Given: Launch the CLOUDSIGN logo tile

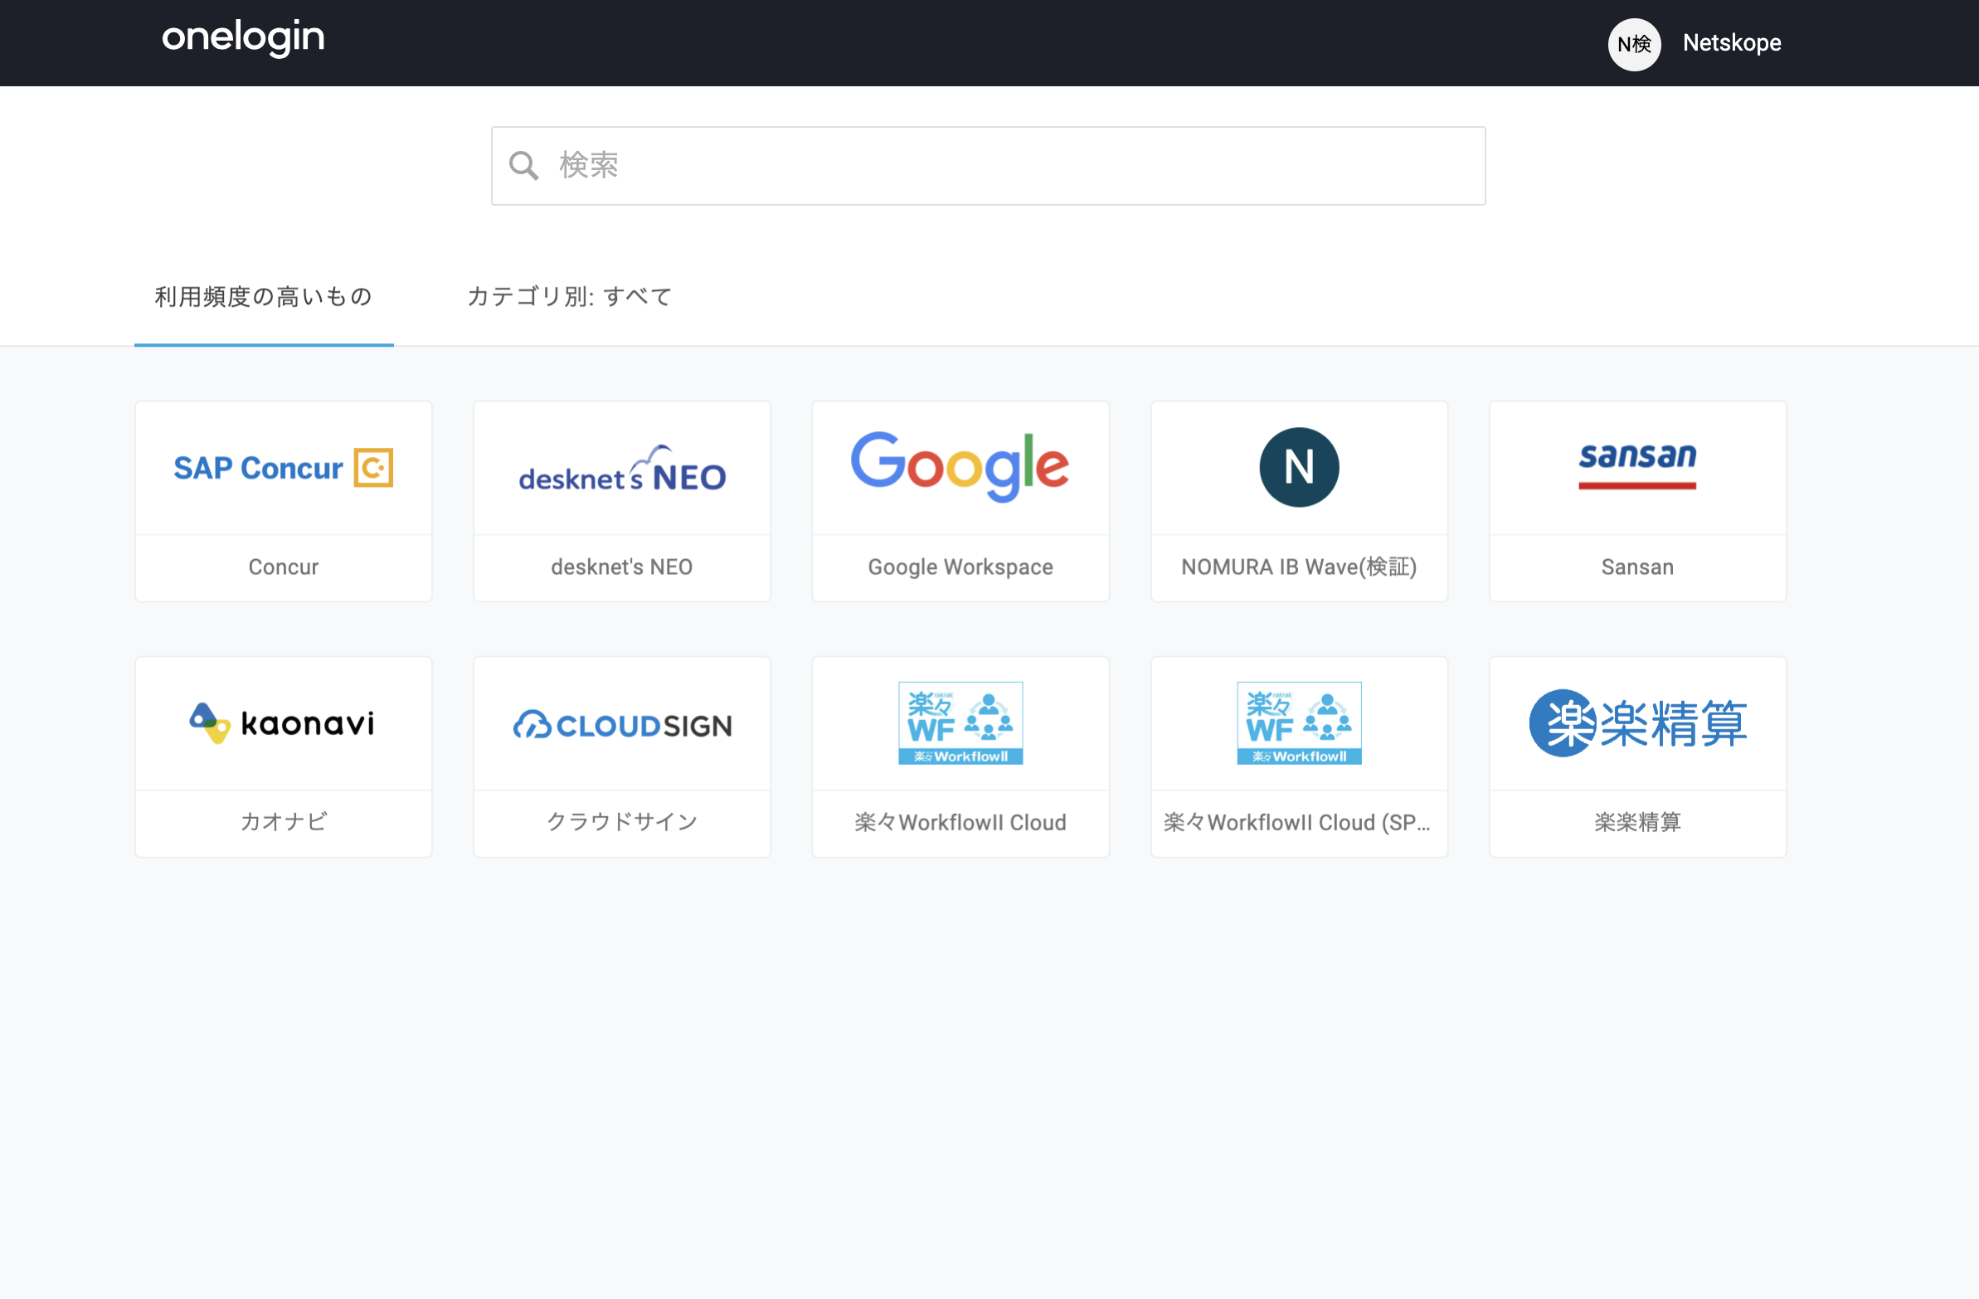Looking at the screenshot, I should click(x=622, y=724).
